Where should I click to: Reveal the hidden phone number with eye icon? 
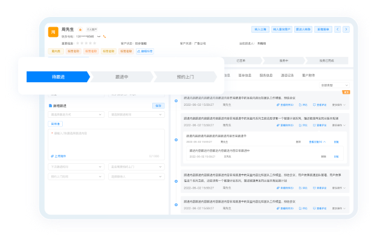[98, 36]
